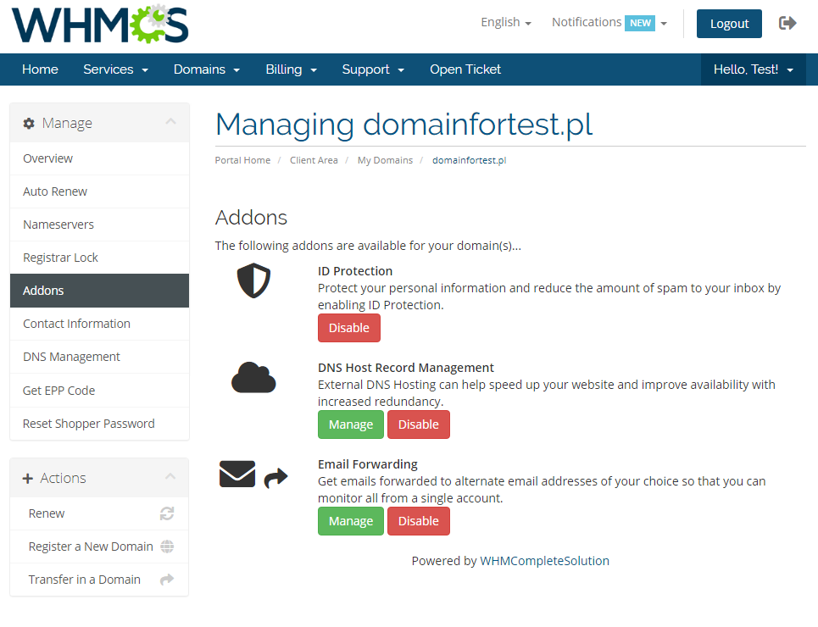Disable DNS Host Record Management addon

pyautogui.click(x=419, y=424)
